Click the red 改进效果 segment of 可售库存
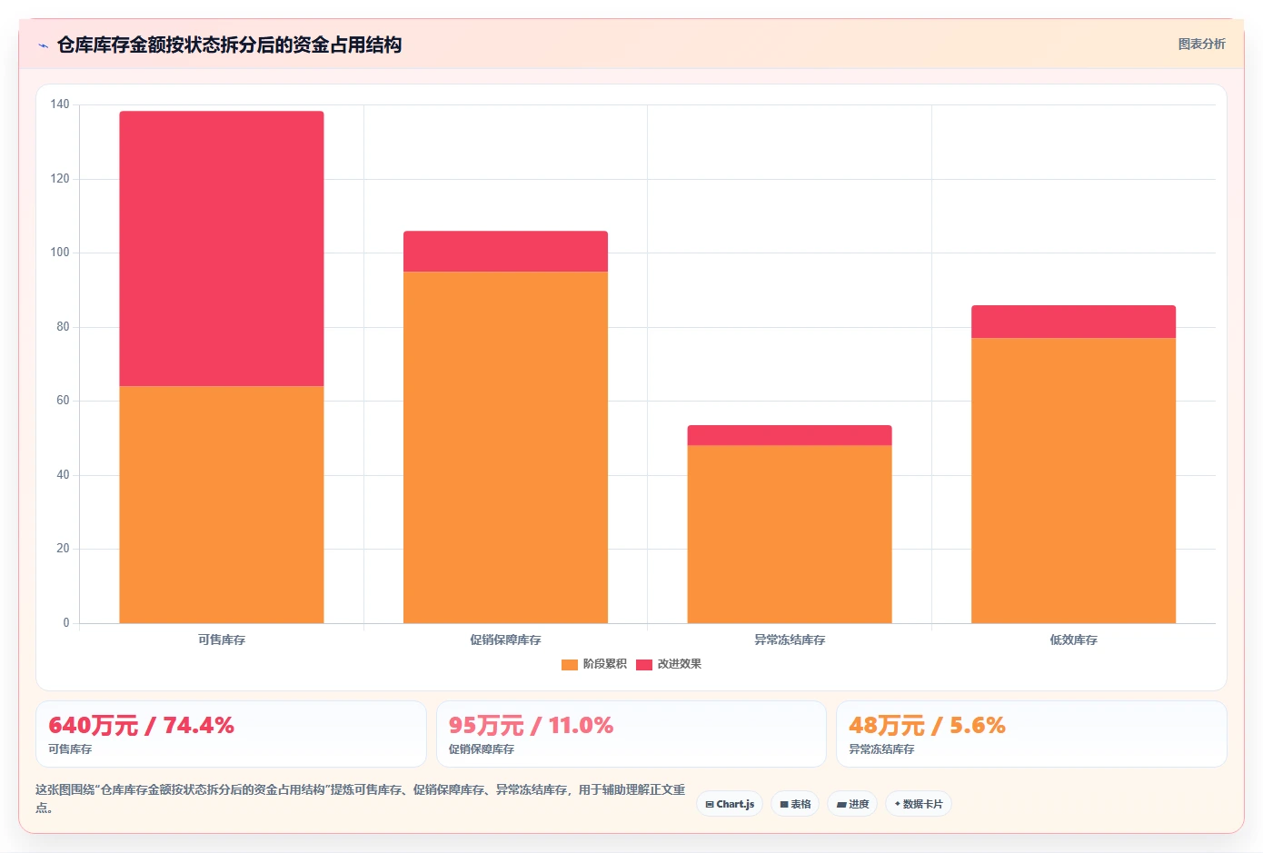Screen dimensions: 1263x853 [222, 249]
